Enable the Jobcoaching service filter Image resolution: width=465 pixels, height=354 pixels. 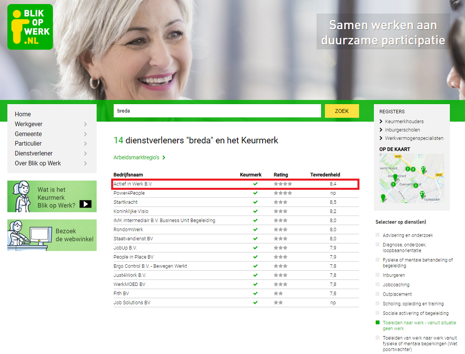(378, 284)
